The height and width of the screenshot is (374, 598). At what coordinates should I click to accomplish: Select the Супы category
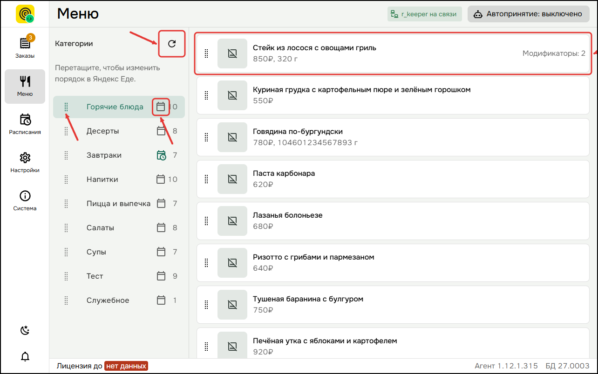pyautogui.click(x=119, y=252)
